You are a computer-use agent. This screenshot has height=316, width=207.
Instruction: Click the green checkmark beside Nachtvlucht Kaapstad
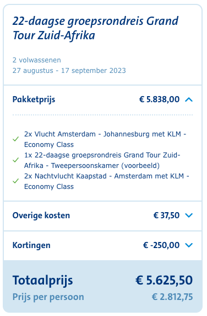click(x=15, y=181)
